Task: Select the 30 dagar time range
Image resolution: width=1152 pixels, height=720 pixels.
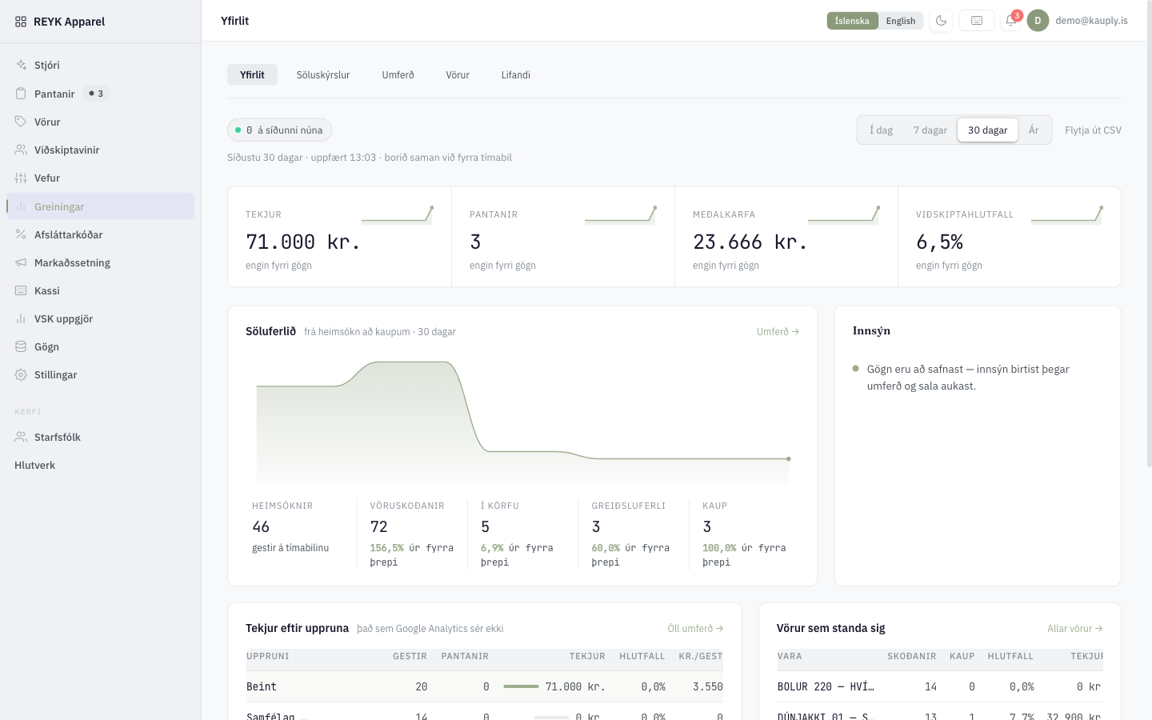Action: pyautogui.click(x=988, y=130)
